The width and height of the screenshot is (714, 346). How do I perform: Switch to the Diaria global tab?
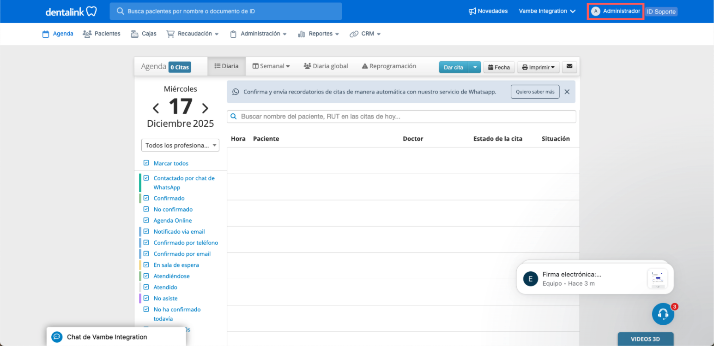click(326, 66)
